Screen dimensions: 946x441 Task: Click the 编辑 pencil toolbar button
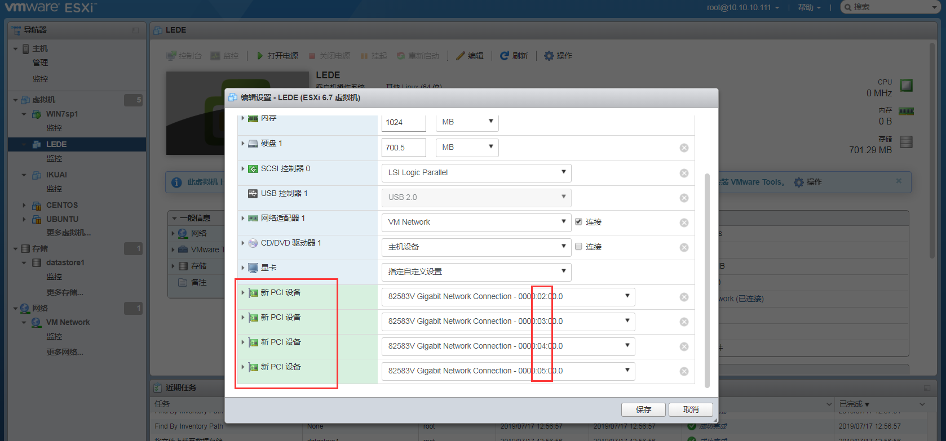470,56
